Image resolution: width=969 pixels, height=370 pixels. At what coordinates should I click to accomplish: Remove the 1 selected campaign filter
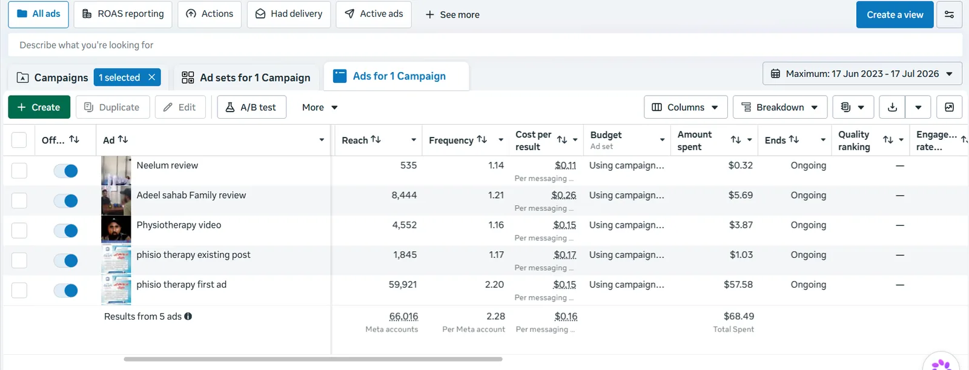tap(152, 78)
